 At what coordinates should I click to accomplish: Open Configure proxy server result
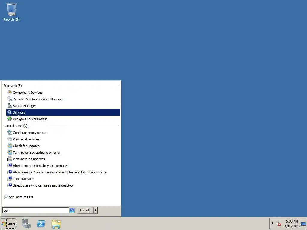[x=30, y=133]
